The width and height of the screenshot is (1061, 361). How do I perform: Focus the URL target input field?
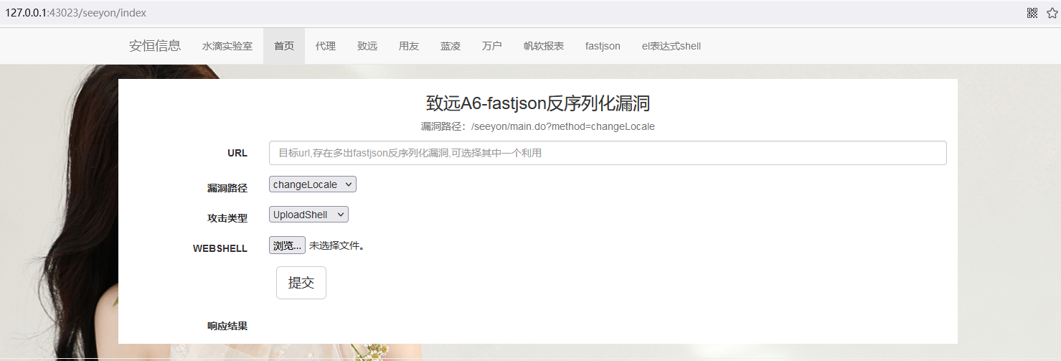pyautogui.click(x=608, y=153)
